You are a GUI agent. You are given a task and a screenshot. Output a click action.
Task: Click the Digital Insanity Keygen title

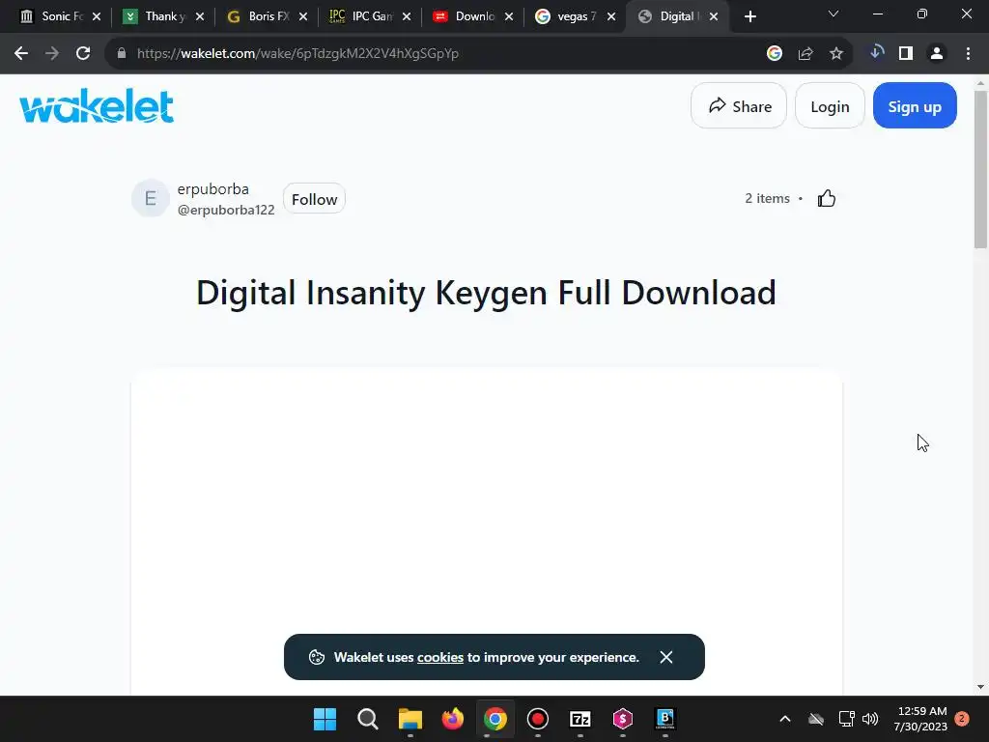coord(486,293)
